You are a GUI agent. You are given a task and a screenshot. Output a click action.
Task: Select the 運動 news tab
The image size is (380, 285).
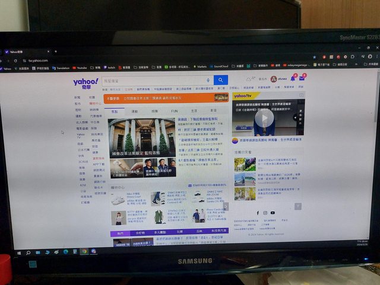point(135,111)
